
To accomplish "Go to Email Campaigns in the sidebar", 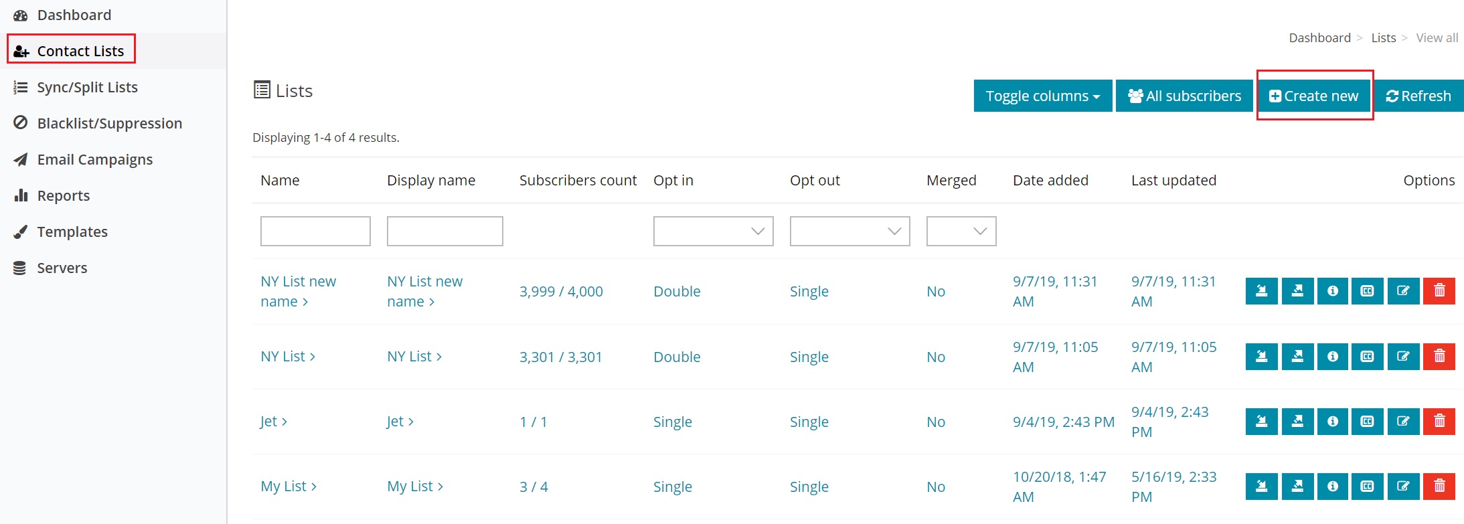I will [94, 159].
